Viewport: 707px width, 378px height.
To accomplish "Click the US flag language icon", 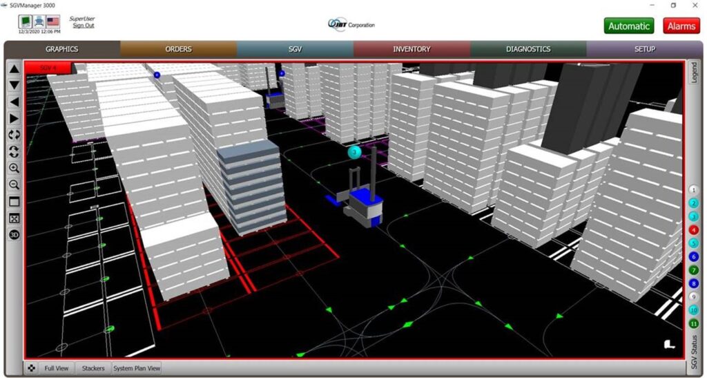I will point(53,21).
